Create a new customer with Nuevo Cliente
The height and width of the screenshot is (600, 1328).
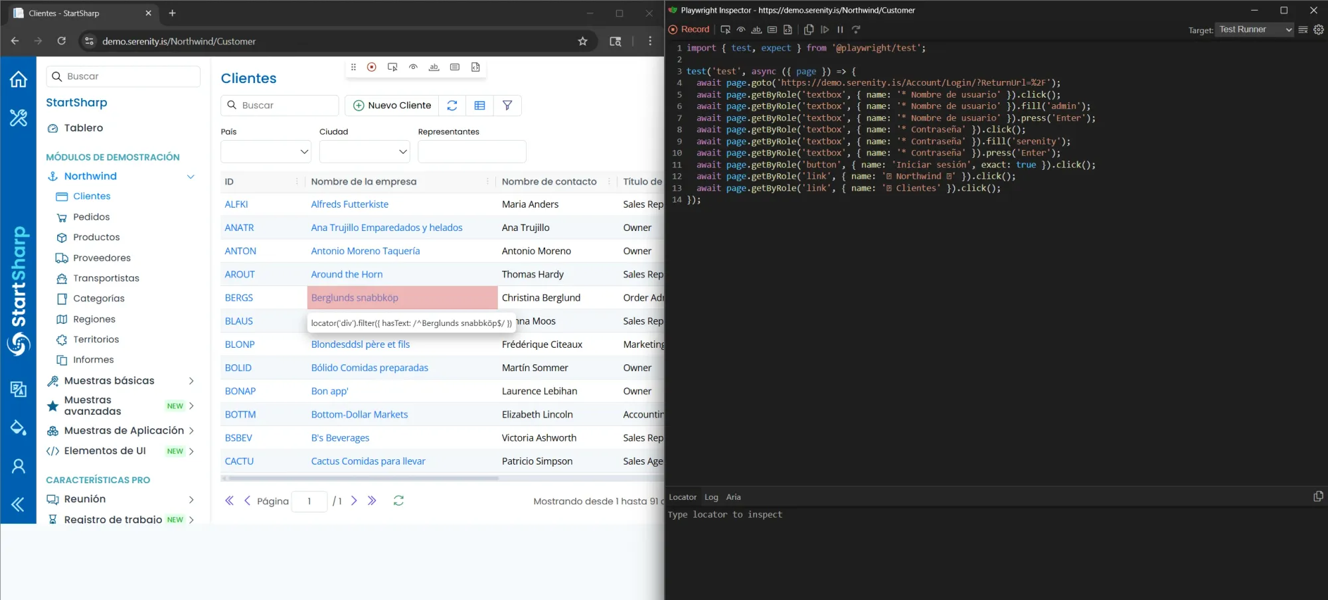391,105
